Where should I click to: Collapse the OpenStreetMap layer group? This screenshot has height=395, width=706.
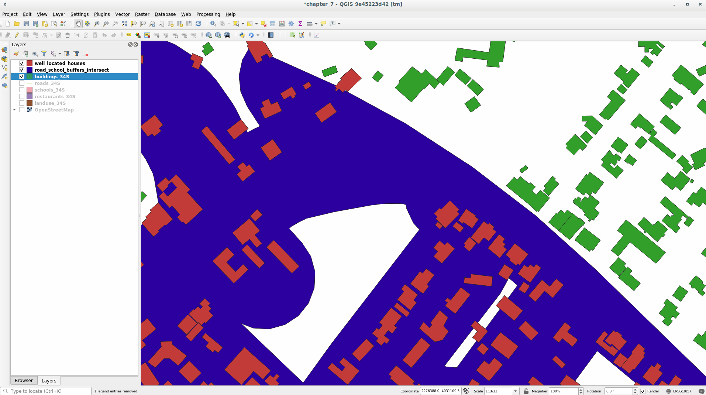tap(14, 110)
